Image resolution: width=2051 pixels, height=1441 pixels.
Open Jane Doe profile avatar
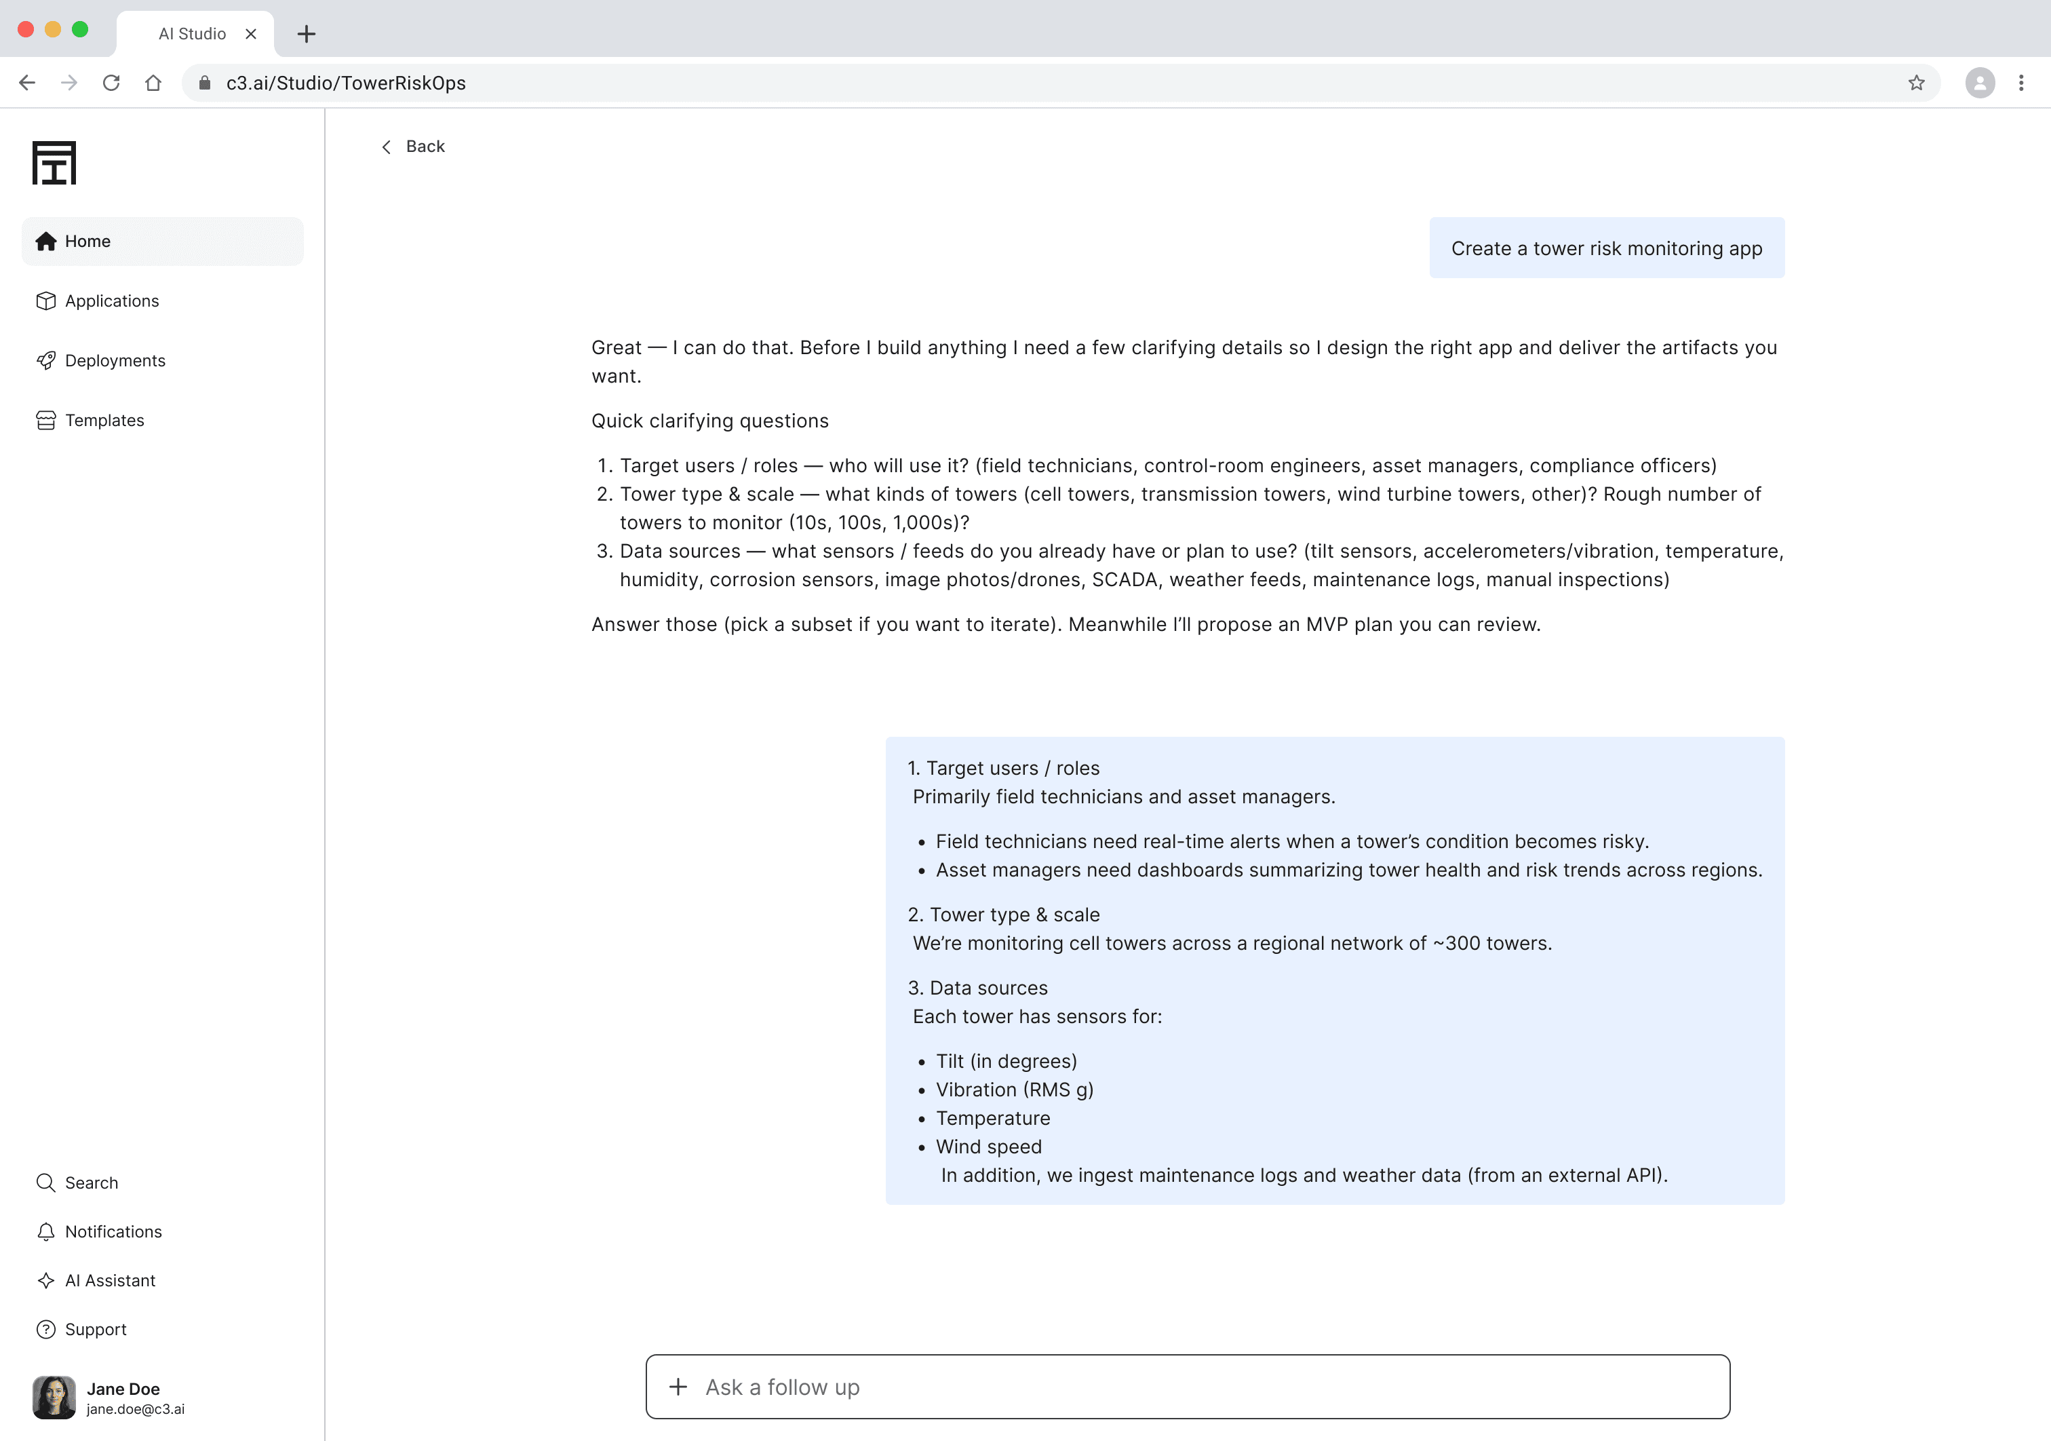pos(54,1397)
